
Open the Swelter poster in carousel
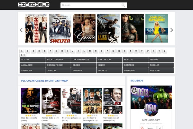point(60,28)
